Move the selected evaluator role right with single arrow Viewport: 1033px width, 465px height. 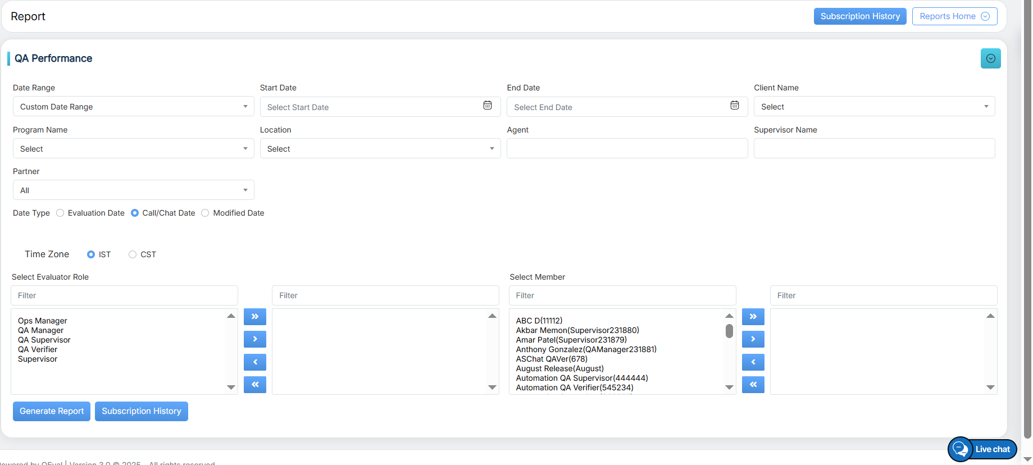[x=254, y=339]
